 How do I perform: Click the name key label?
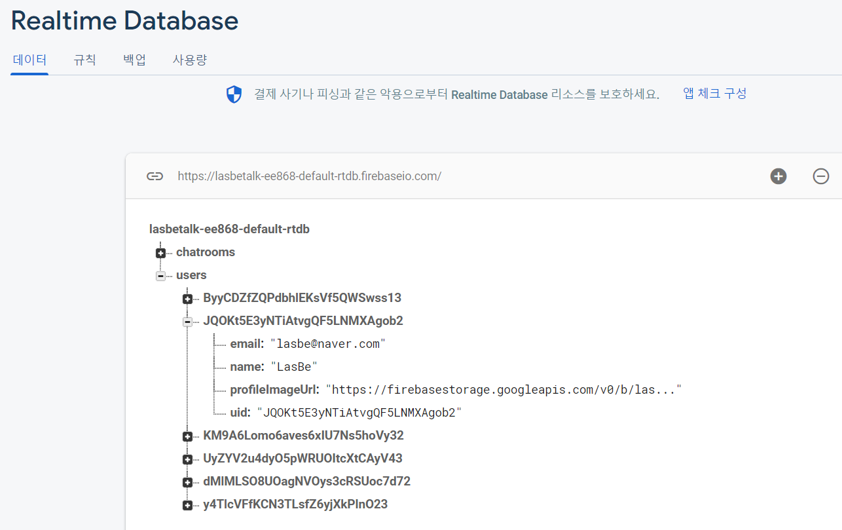click(x=247, y=367)
